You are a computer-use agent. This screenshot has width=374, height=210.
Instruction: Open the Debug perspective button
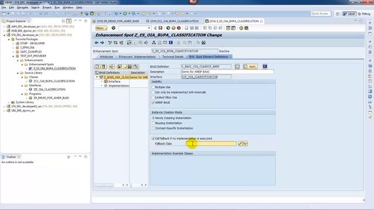364,14
